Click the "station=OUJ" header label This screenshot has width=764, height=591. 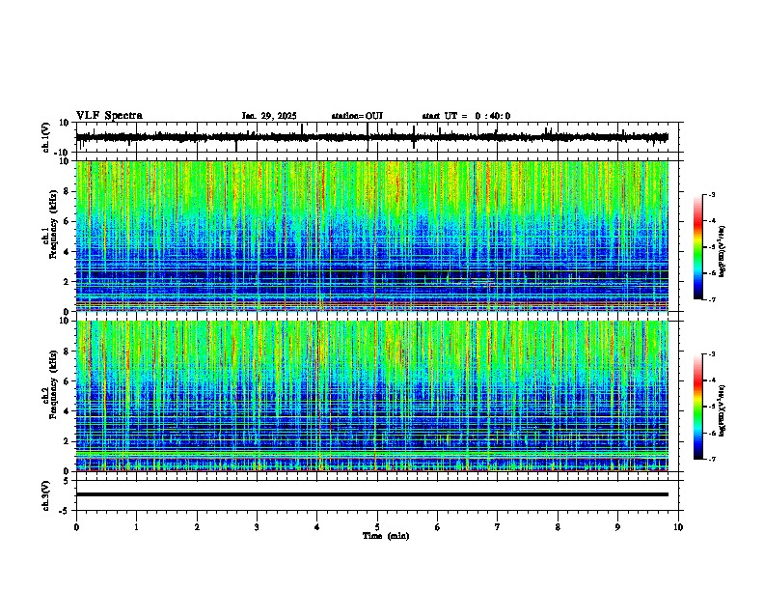click(357, 116)
